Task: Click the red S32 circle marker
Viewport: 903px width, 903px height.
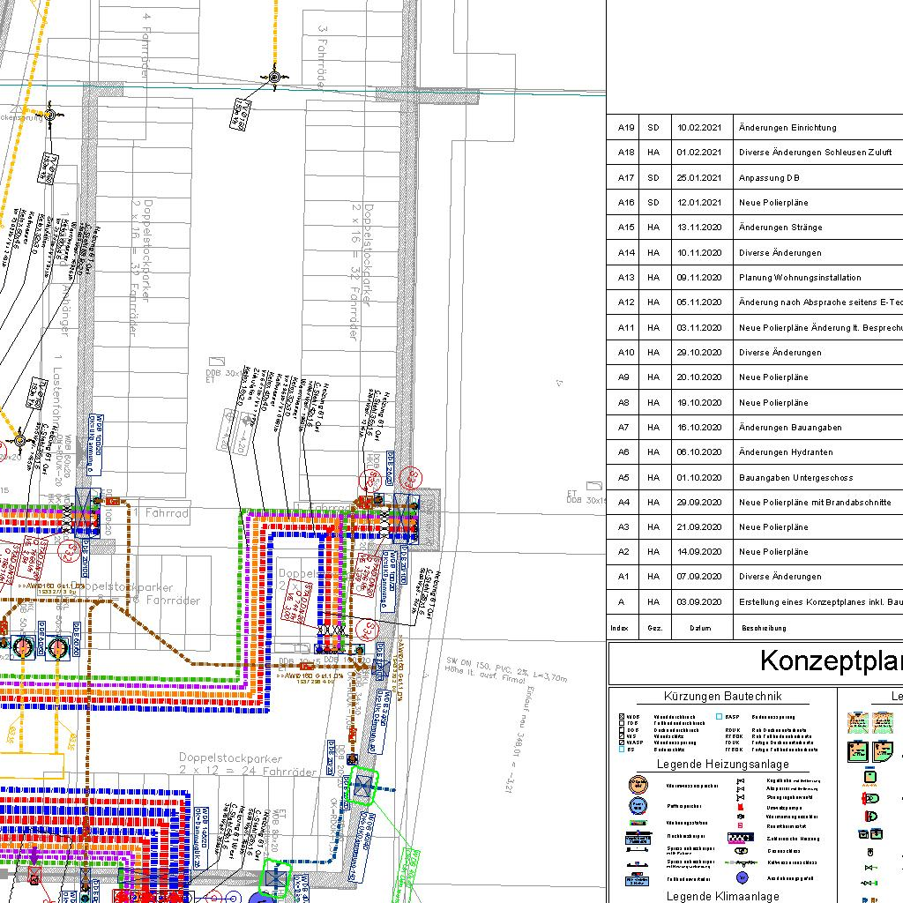Action: (68, 551)
